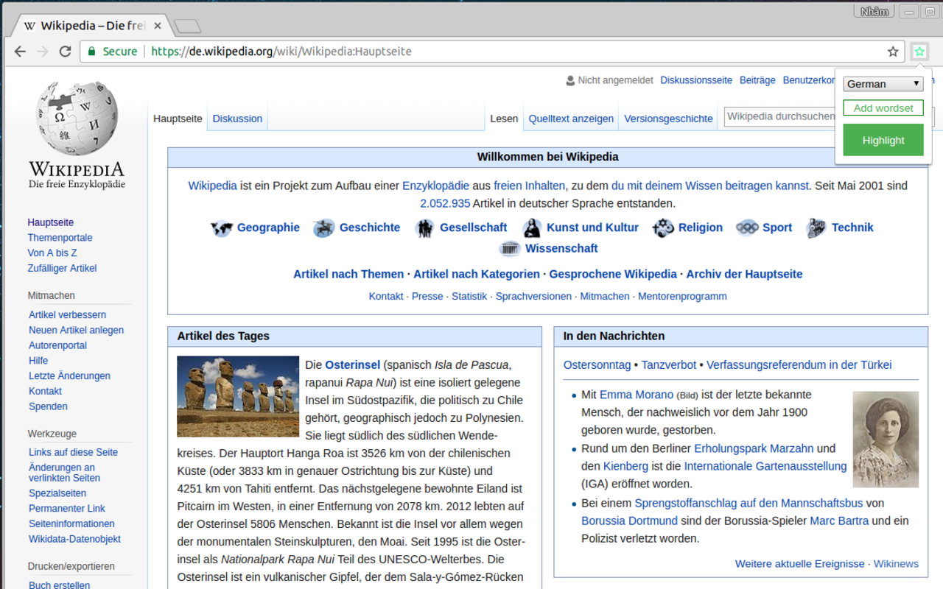Click the Easter Island moai thumbnail

tap(238, 397)
